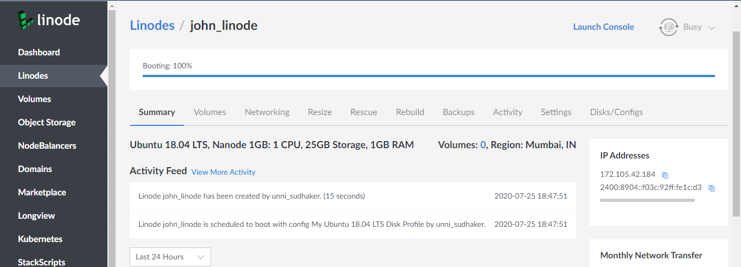The height and width of the screenshot is (267, 741).
Task: Open the Last 24 Hours dropdown
Action: 170,257
